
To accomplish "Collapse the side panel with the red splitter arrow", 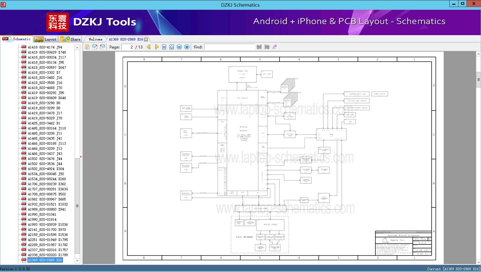I will pyautogui.click(x=81, y=156).
